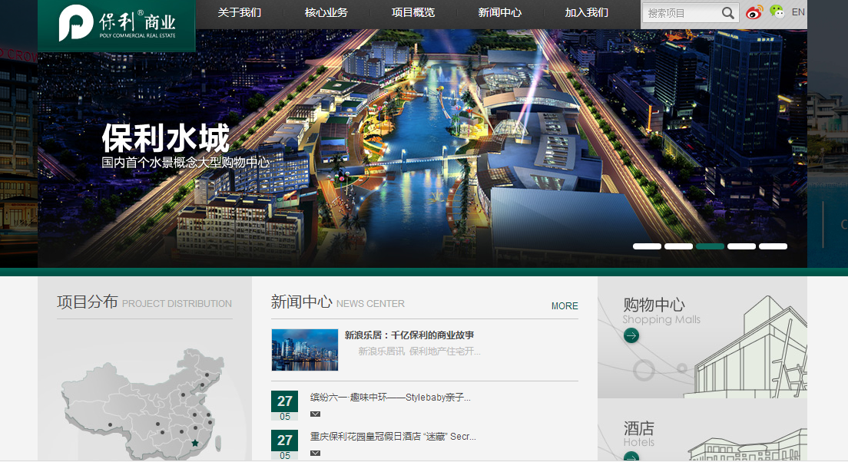This screenshot has width=848, height=462.
Task: Click the 27 05 date badge beside 缤纷六一
Action: (x=284, y=406)
